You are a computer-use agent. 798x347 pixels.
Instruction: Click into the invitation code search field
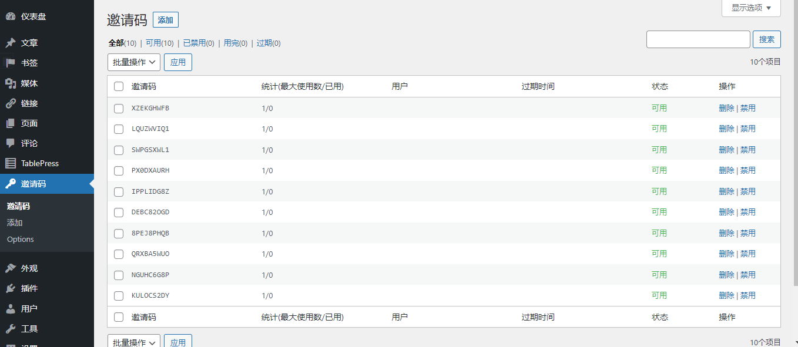point(698,39)
